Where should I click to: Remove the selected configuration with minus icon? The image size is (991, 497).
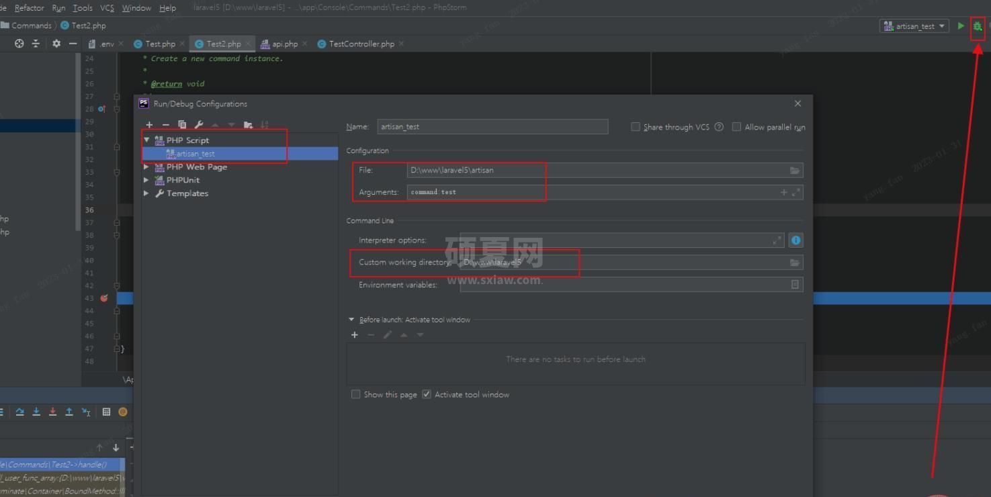pyautogui.click(x=165, y=125)
